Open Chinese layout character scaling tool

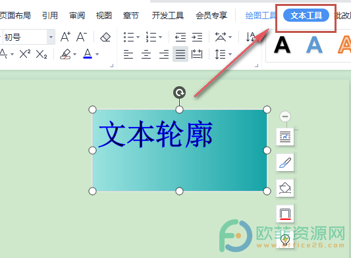click(221, 37)
